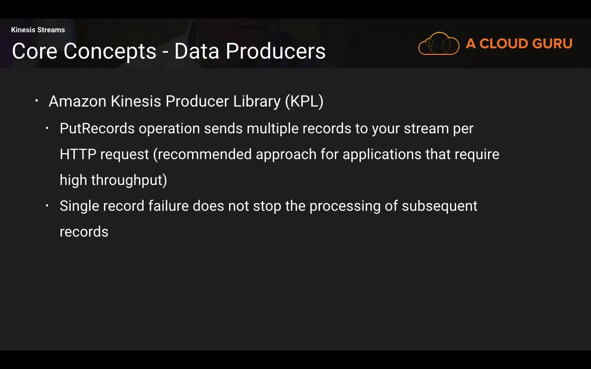Click the bullet before "Amazon Kinesis Producer Library"
This screenshot has width=591, height=369.
coord(37,101)
